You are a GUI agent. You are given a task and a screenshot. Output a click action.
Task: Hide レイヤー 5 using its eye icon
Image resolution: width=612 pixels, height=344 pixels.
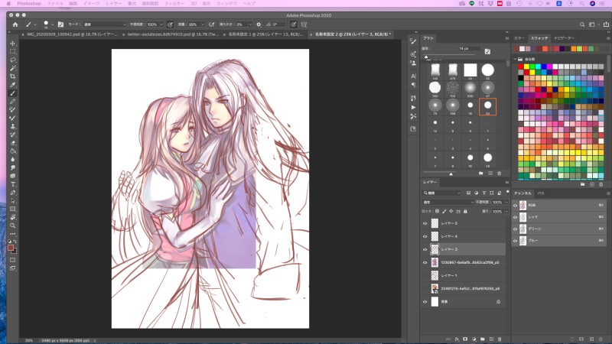coord(425,223)
